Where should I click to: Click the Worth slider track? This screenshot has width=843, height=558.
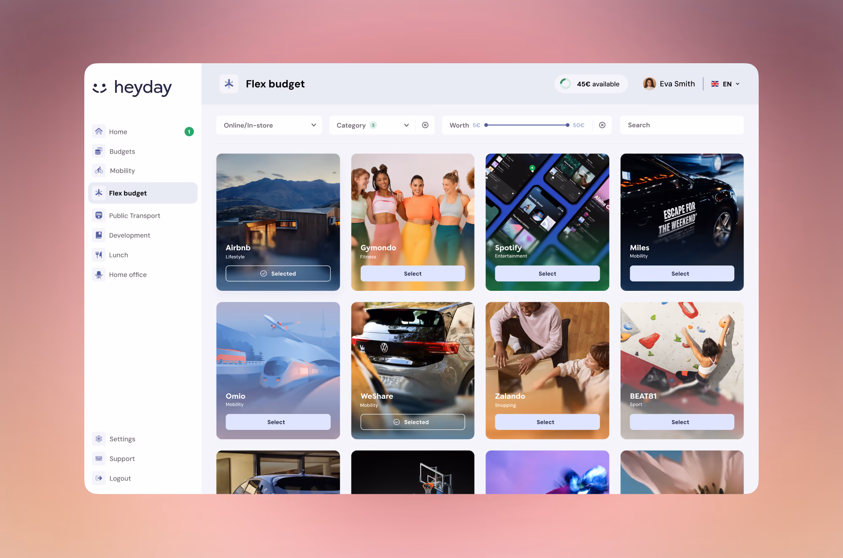[x=527, y=125]
